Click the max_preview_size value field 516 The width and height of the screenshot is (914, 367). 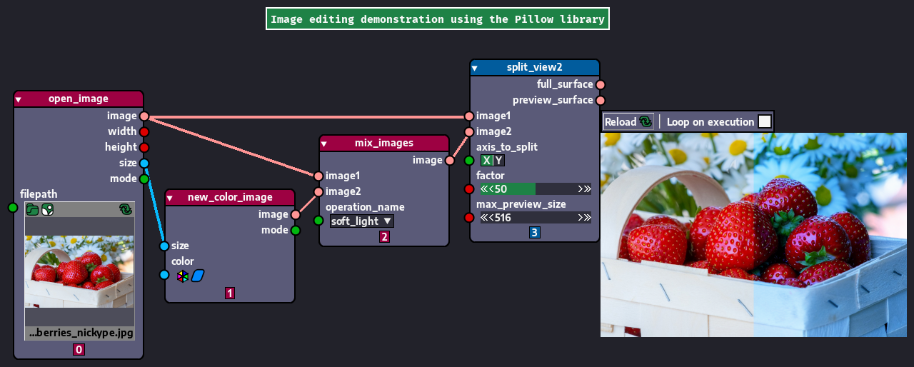[536, 218]
